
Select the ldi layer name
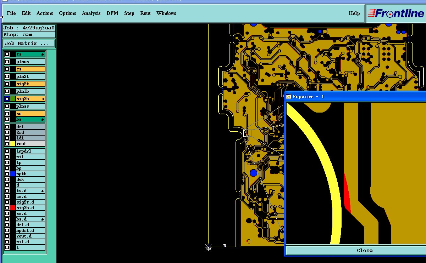[31, 138]
